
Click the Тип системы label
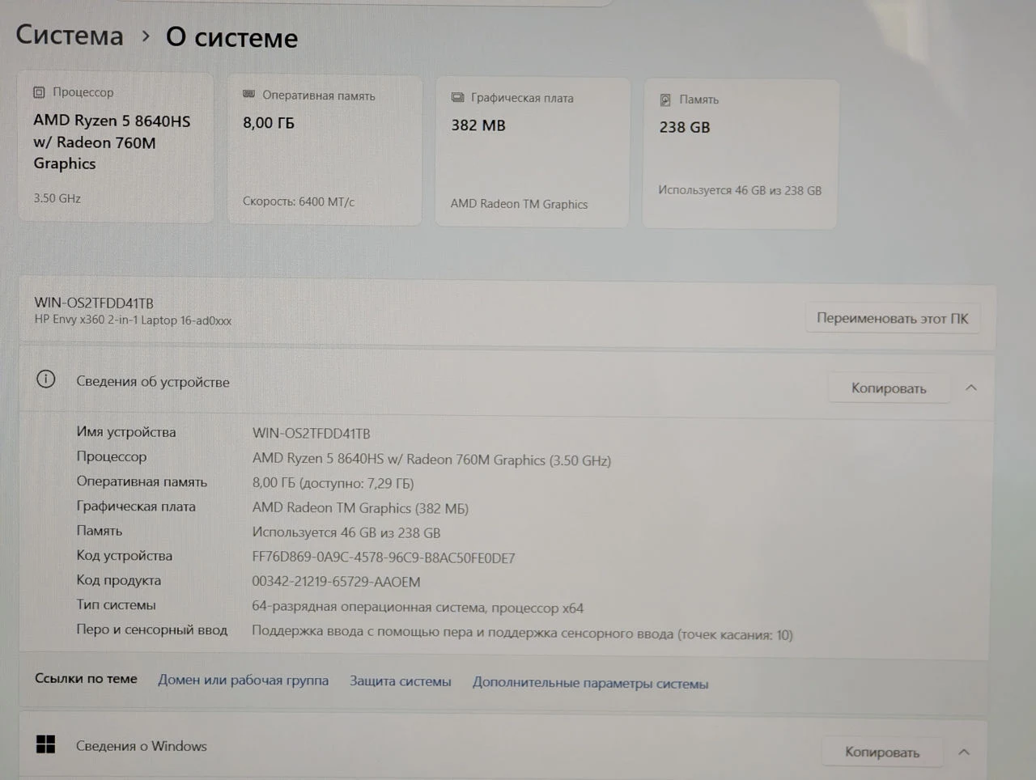pyautogui.click(x=116, y=604)
